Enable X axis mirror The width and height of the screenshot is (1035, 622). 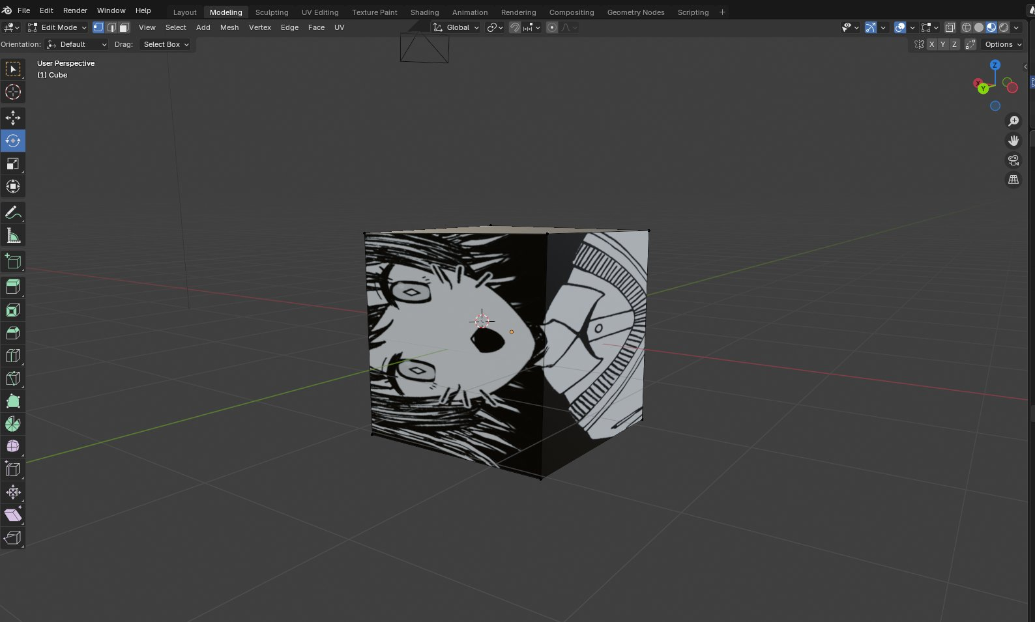(x=931, y=44)
